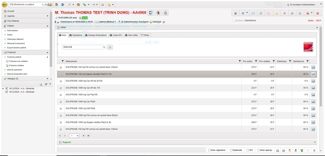Click the settings gear icon in top toolbar
The image size is (325, 156).
pyautogui.click(x=102, y=5)
